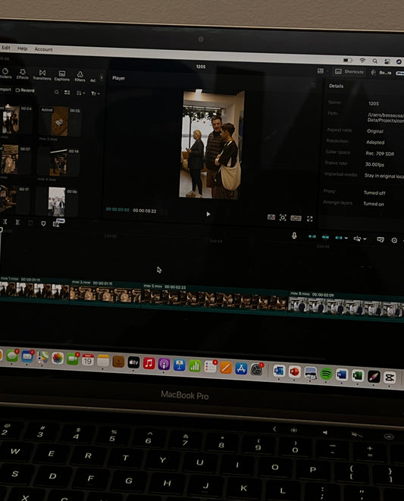This screenshot has width=404, height=501.
Task: Enter full screen preview
Action: [310, 218]
